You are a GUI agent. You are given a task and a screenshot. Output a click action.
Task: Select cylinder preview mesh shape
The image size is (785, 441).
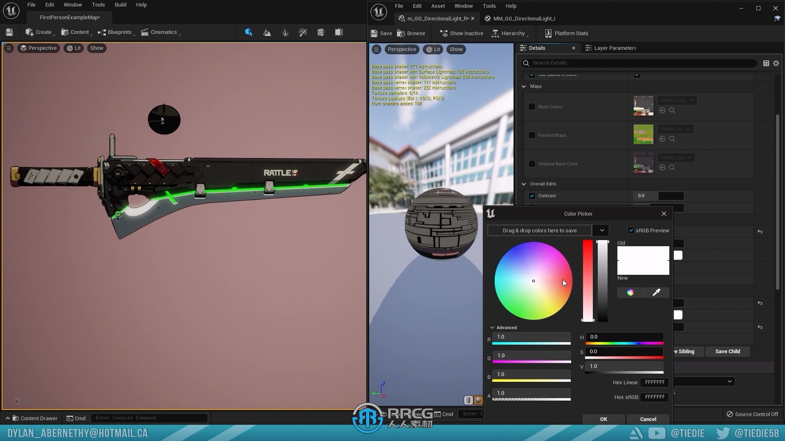(x=469, y=400)
